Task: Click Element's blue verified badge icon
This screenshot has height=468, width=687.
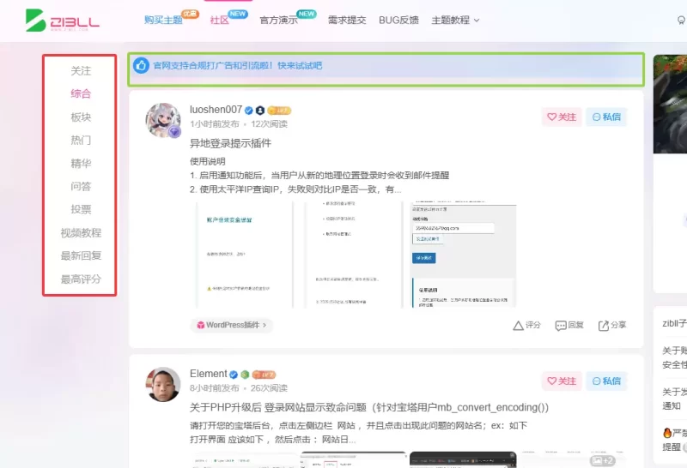Action: 234,375
